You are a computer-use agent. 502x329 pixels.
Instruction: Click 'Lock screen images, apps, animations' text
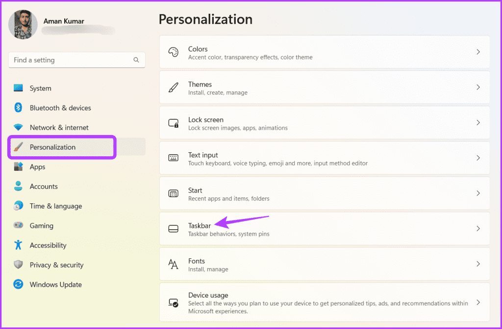238,128
